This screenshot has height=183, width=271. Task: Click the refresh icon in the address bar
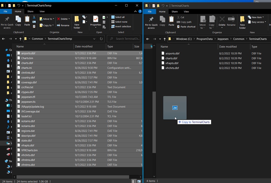point(101,39)
